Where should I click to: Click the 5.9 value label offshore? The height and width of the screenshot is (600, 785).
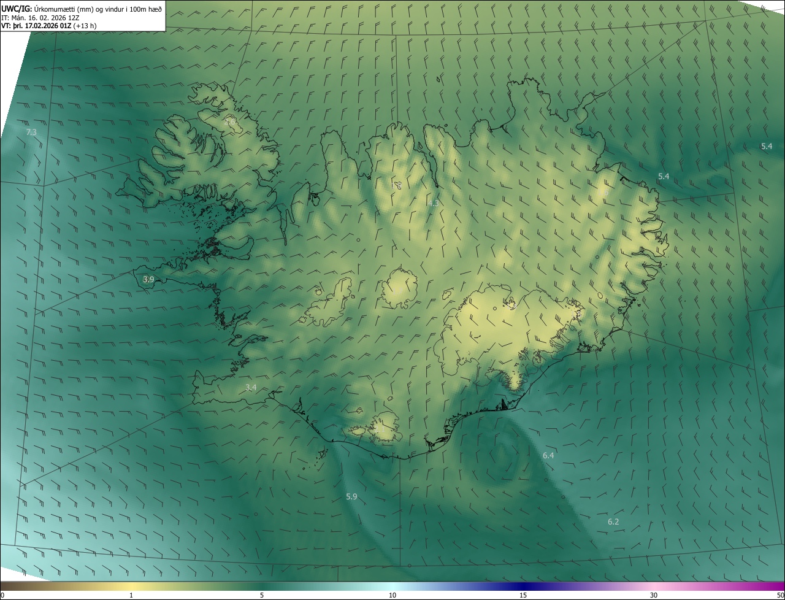pyautogui.click(x=351, y=496)
